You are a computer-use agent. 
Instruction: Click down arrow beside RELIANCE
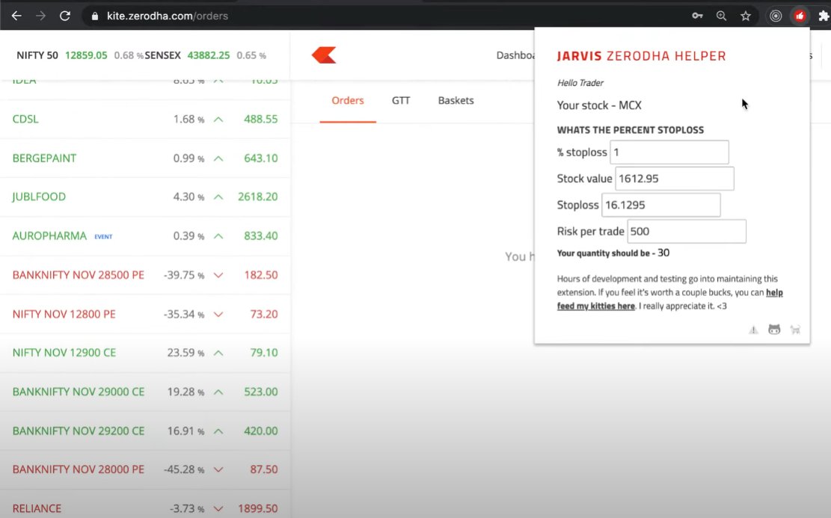[218, 509]
